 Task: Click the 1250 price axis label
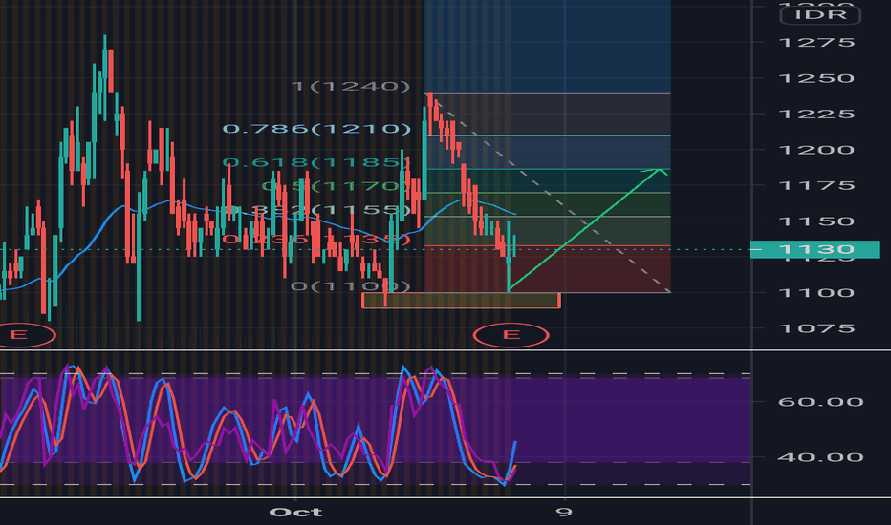click(x=816, y=78)
